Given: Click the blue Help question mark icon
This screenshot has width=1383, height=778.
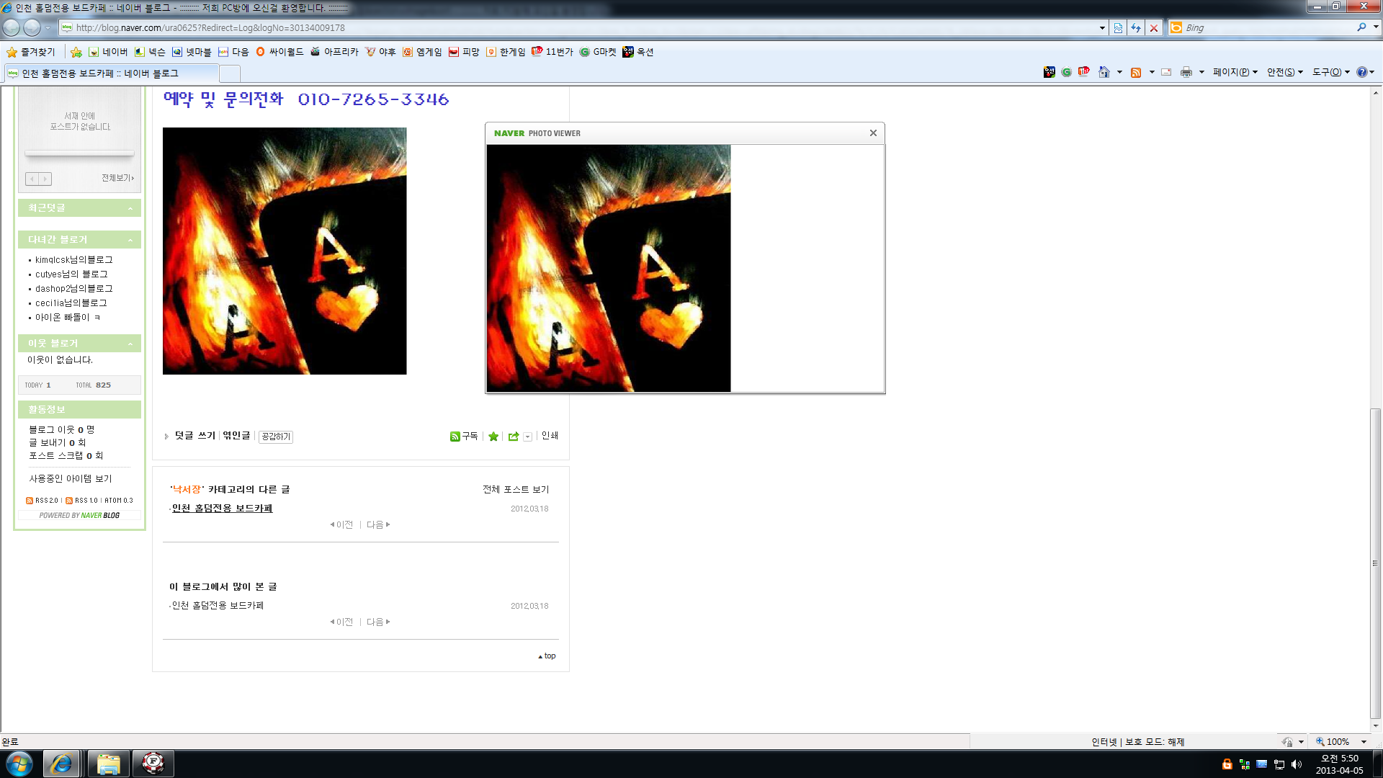Looking at the screenshot, I should click(x=1361, y=72).
